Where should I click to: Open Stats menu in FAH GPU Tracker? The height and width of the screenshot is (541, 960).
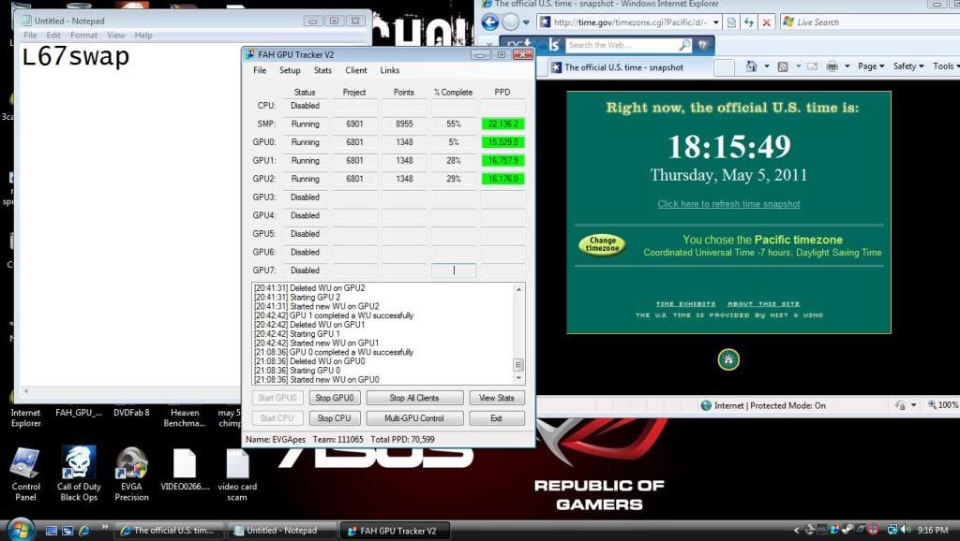(322, 70)
